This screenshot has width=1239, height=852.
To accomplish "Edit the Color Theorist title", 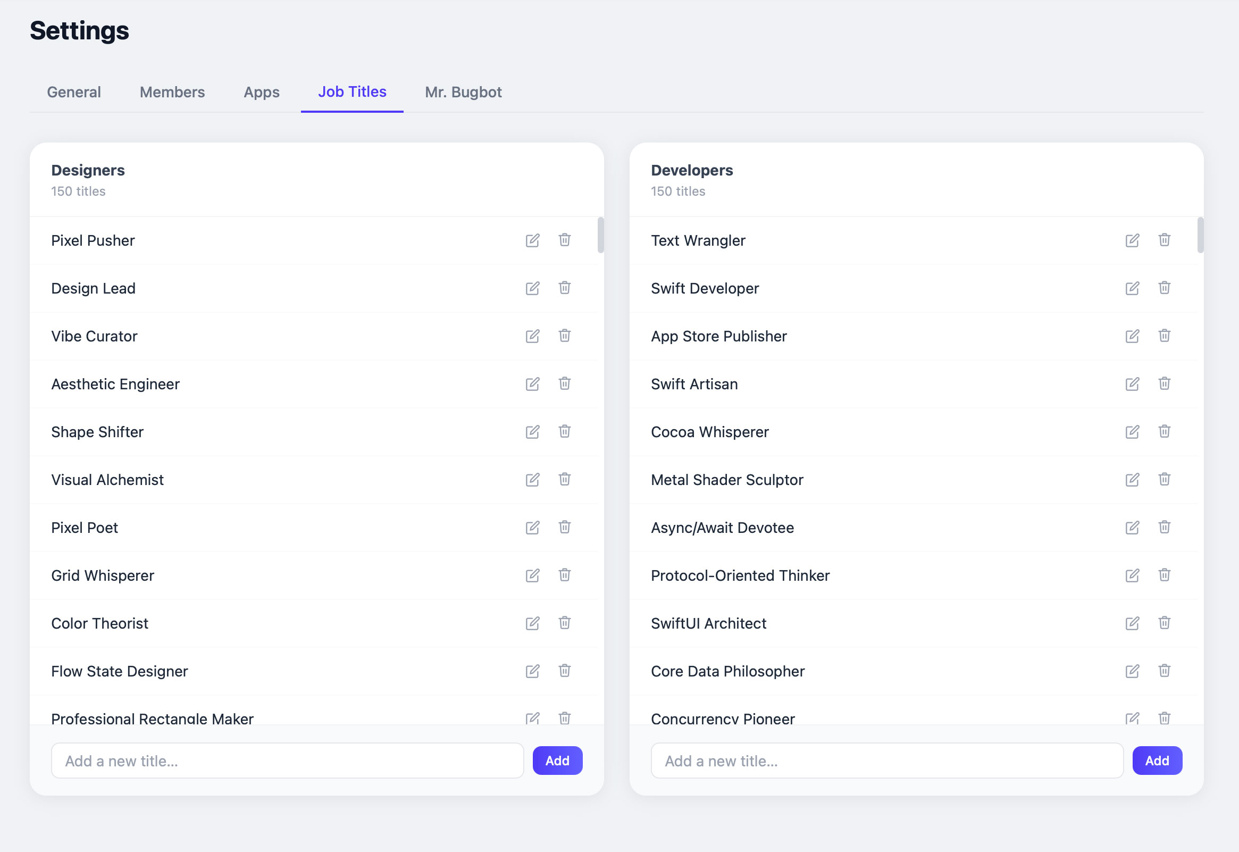I will coord(532,623).
